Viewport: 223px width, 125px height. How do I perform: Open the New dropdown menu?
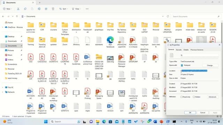[x=7, y=9]
